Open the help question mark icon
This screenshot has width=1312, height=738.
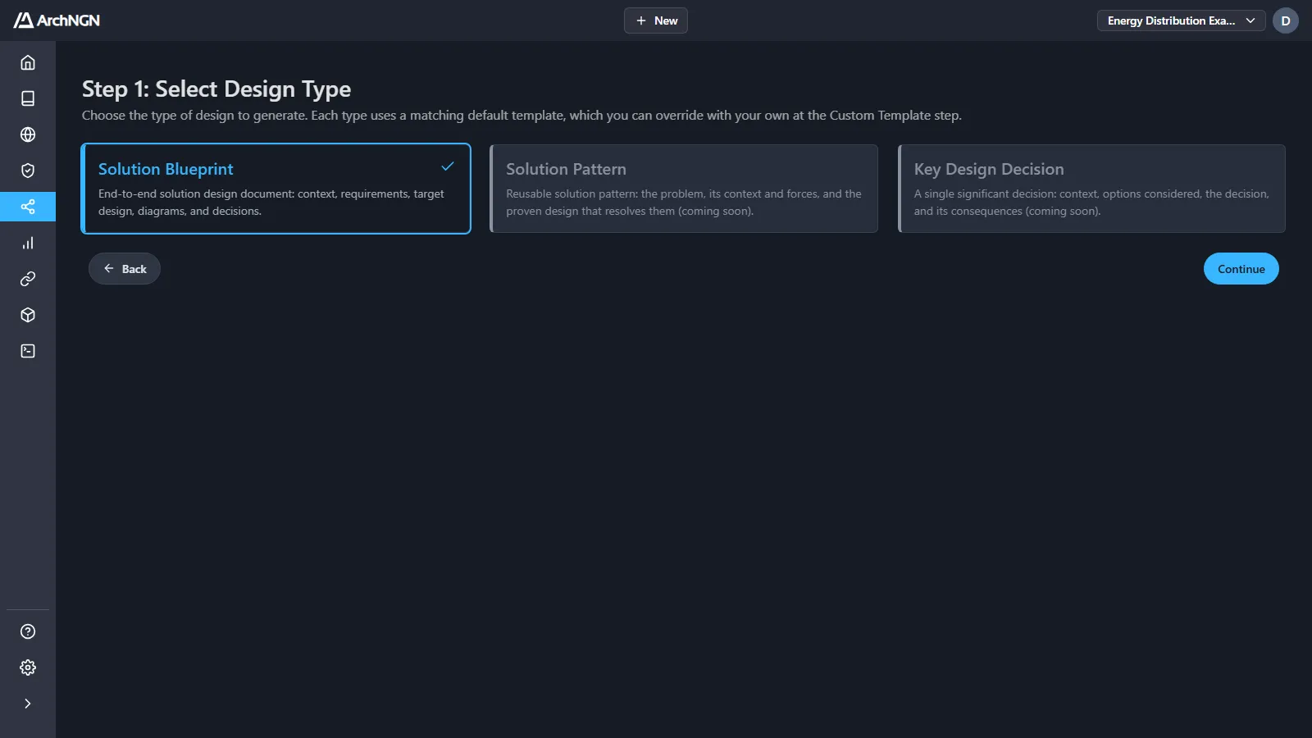tap(28, 631)
